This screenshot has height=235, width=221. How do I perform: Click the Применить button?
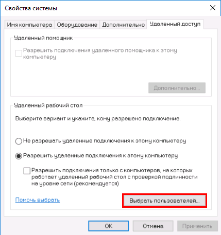tap(197, 226)
